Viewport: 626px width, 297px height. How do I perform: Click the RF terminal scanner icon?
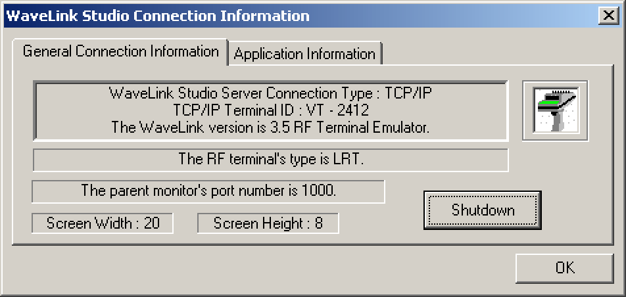(555, 110)
